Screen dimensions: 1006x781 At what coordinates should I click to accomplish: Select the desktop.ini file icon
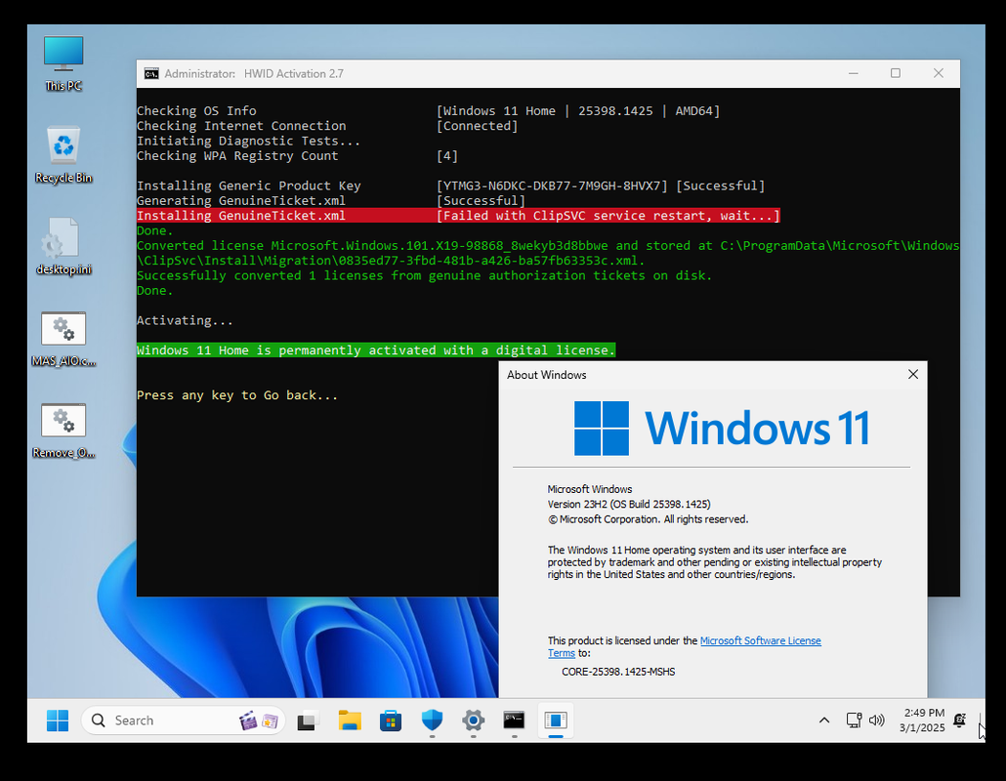63,247
